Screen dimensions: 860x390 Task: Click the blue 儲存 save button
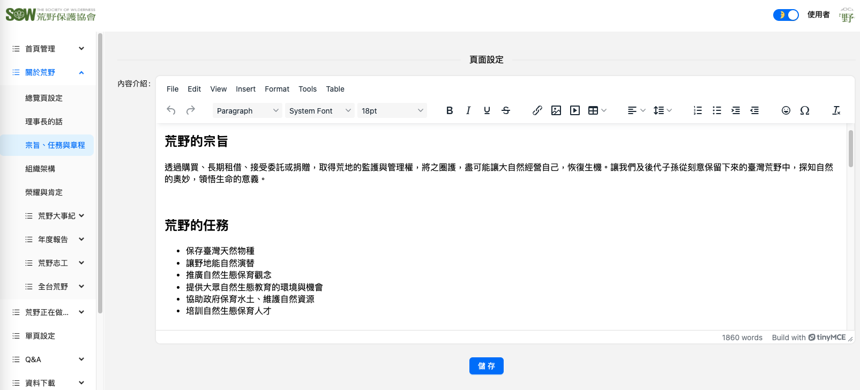486,366
